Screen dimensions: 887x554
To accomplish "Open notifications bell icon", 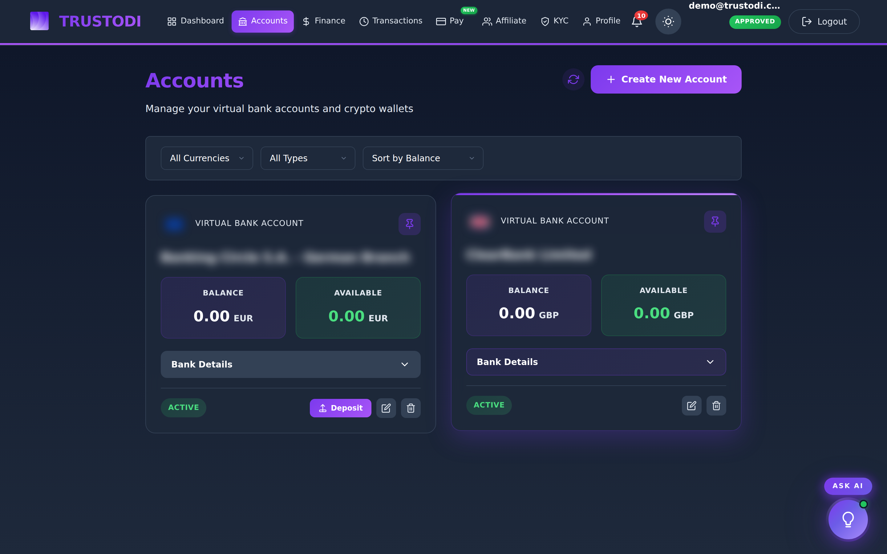I will [x=637, y=22].
